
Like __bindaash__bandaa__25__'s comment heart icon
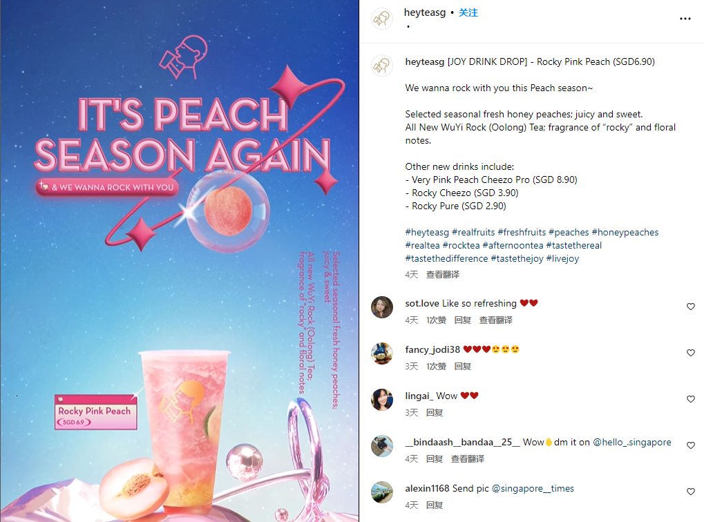pyautogui.click(x=691, y=445)
